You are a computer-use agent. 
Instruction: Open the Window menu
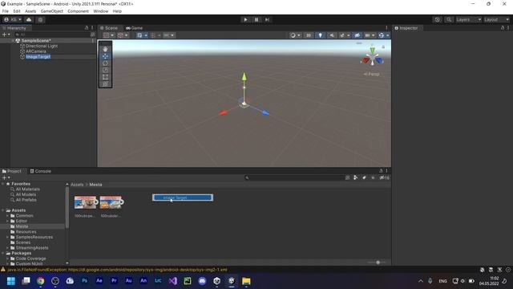pos(101,11)
